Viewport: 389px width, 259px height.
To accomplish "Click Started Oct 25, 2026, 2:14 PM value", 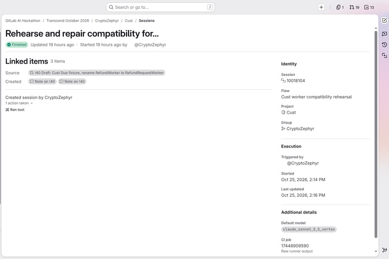I will pyautogui.click(x=303, y=179).
